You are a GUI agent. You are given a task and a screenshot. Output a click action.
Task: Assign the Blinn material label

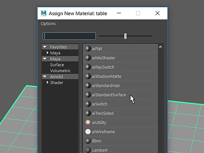tap(97, 141)
